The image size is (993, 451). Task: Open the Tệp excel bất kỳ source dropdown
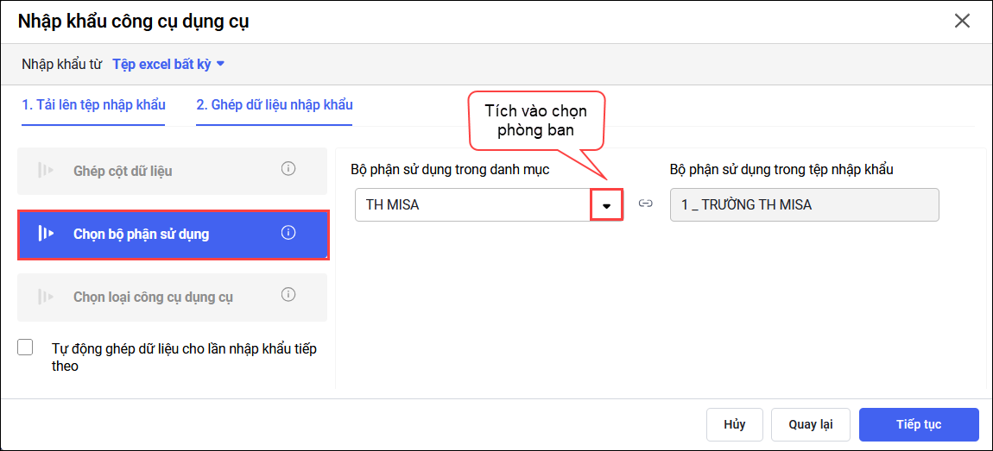168,64
